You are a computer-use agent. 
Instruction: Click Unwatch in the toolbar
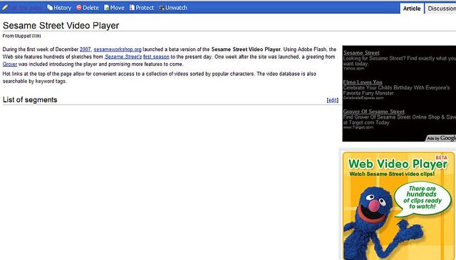(x=176, y=8)
